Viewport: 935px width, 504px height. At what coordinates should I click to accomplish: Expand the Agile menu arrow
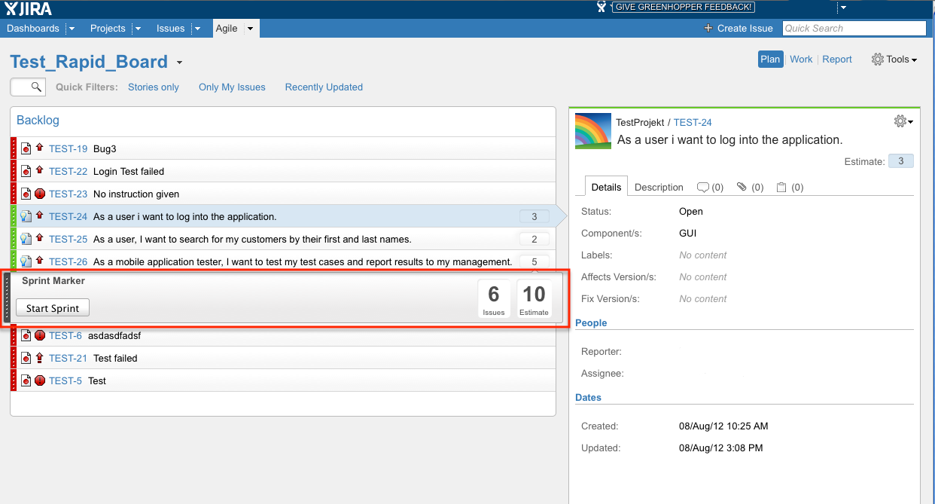click(250, 29)
